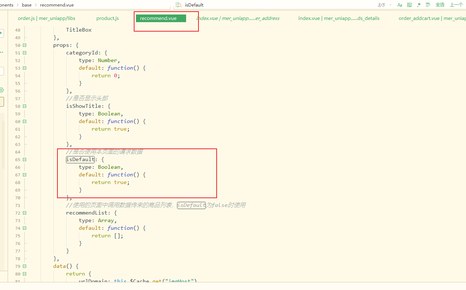This screenshot has height=290, width=466.
Task: Click 'type: Array,' on line 73
Action: 98,221
